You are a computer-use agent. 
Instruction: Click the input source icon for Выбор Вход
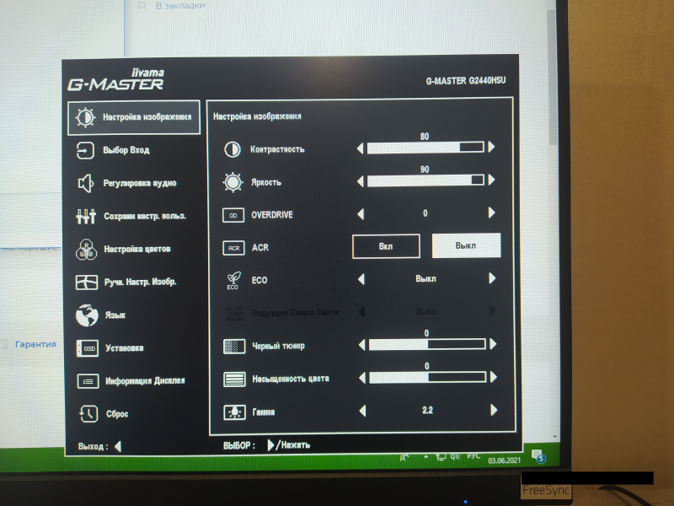[86, 150]
